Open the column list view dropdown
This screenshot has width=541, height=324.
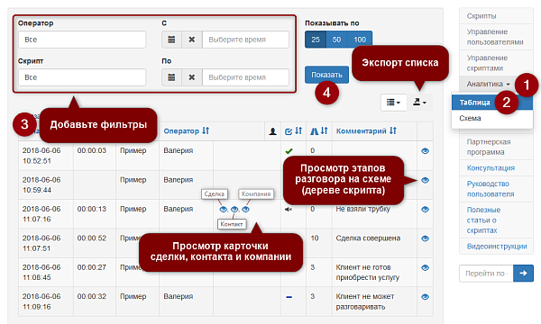click(x=393, y=103)
